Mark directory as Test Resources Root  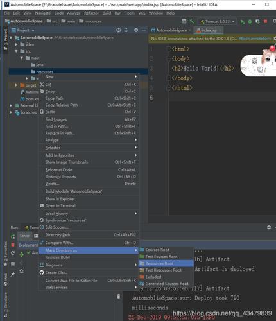pyautogui.click(x=166, y=270)
